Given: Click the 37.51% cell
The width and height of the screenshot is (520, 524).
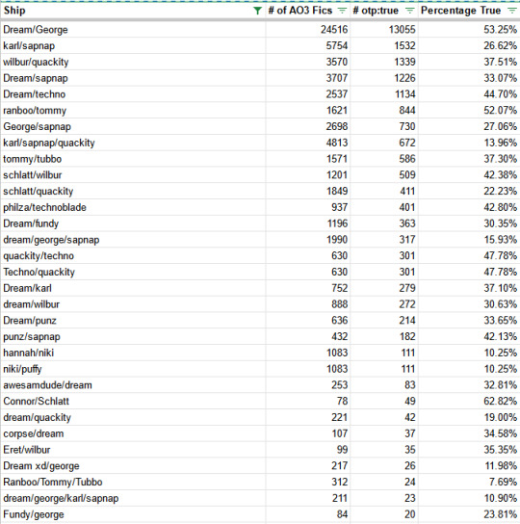Looking at the screenshot, I should tap(469, 62).
